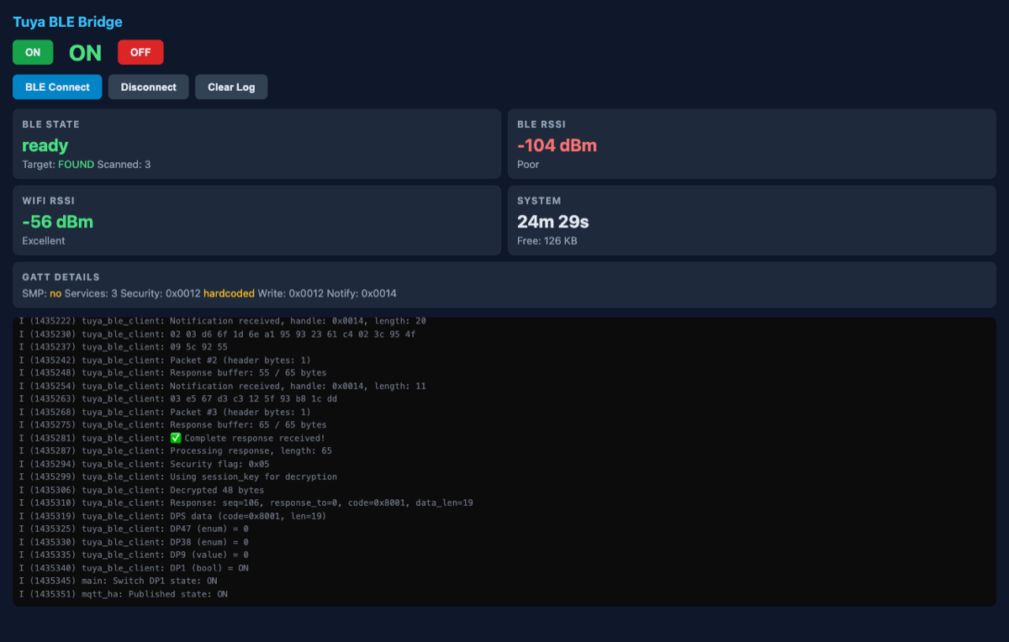1009x642 pixels.
Task: Click the BLE Connect button
Action: [x=57, y=87]
